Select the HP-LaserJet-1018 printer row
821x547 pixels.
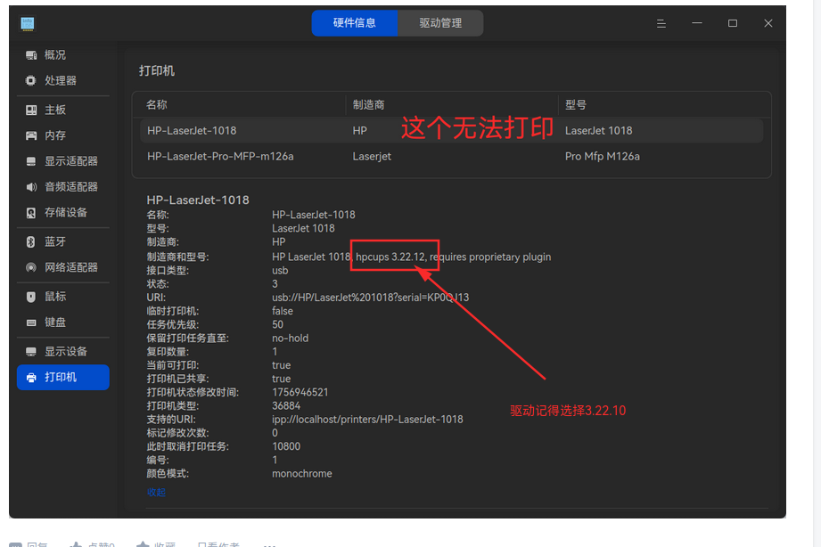coord(451,131)
